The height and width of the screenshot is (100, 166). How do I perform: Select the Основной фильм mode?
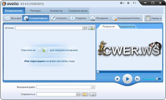(36, 18)
